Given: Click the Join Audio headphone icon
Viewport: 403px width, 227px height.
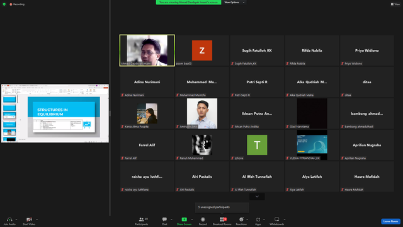Looking at the screenshot, I should 9,219.
